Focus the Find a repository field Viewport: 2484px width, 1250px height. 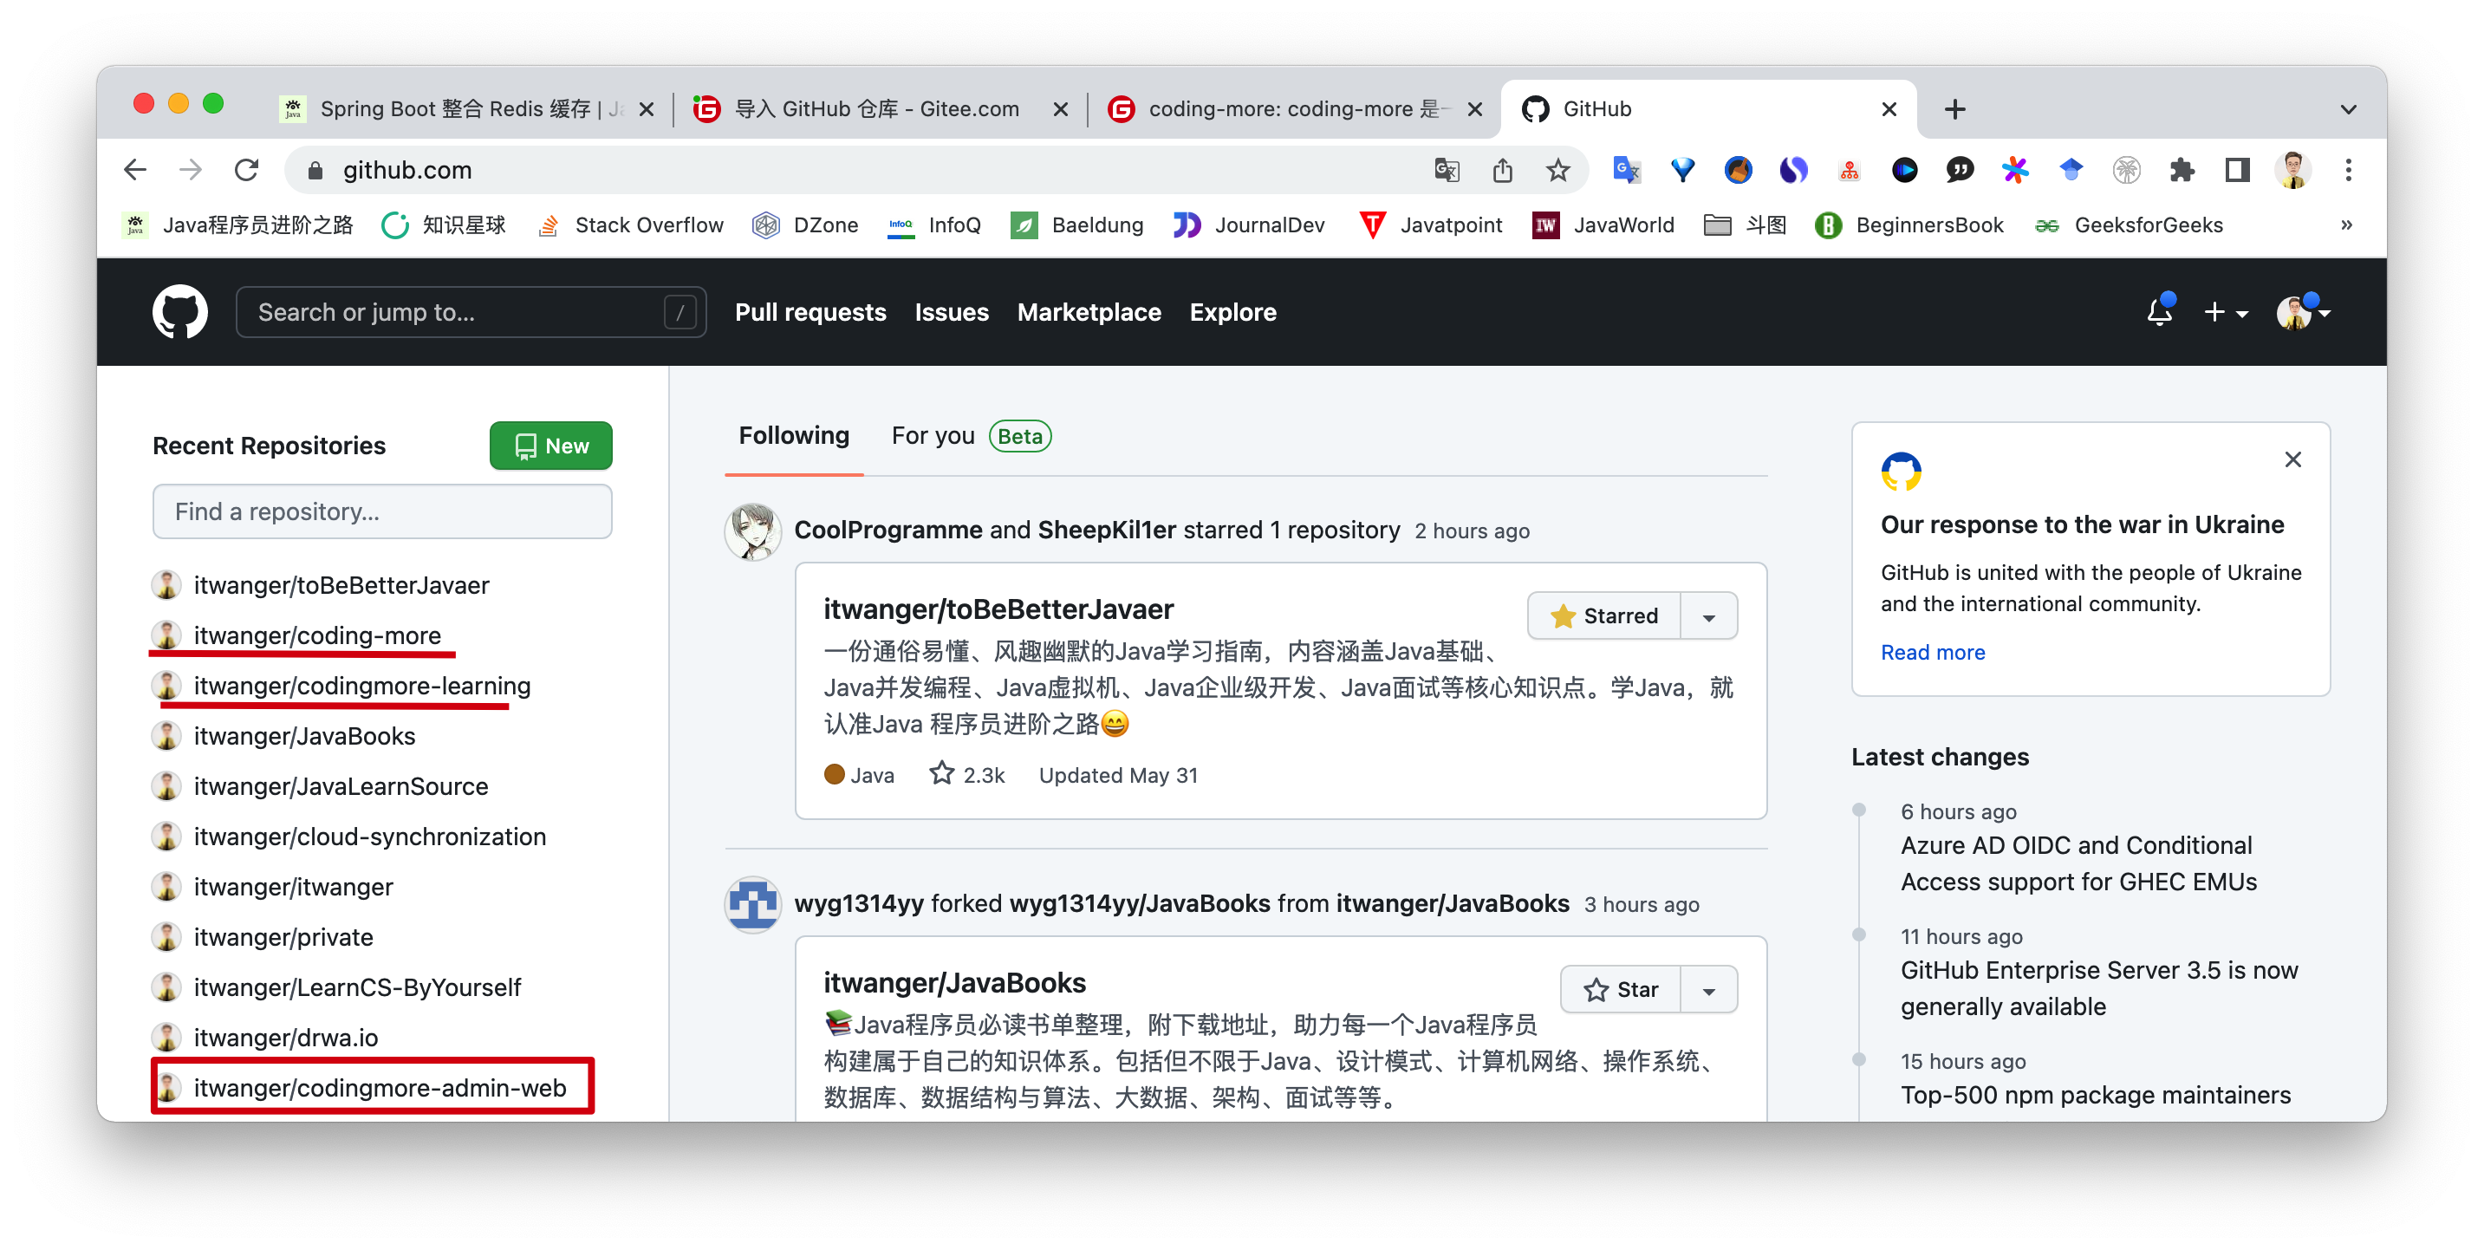[x=382, y=511]
